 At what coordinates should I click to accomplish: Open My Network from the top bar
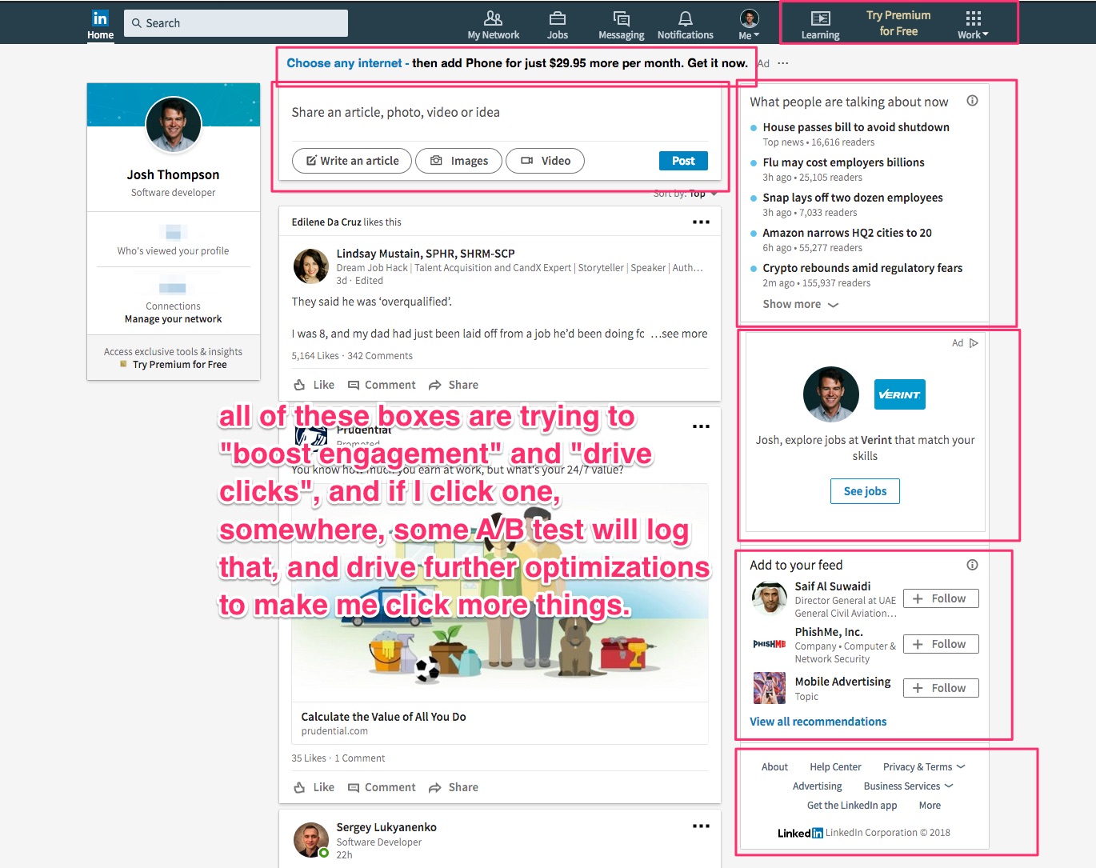point(494,24)
